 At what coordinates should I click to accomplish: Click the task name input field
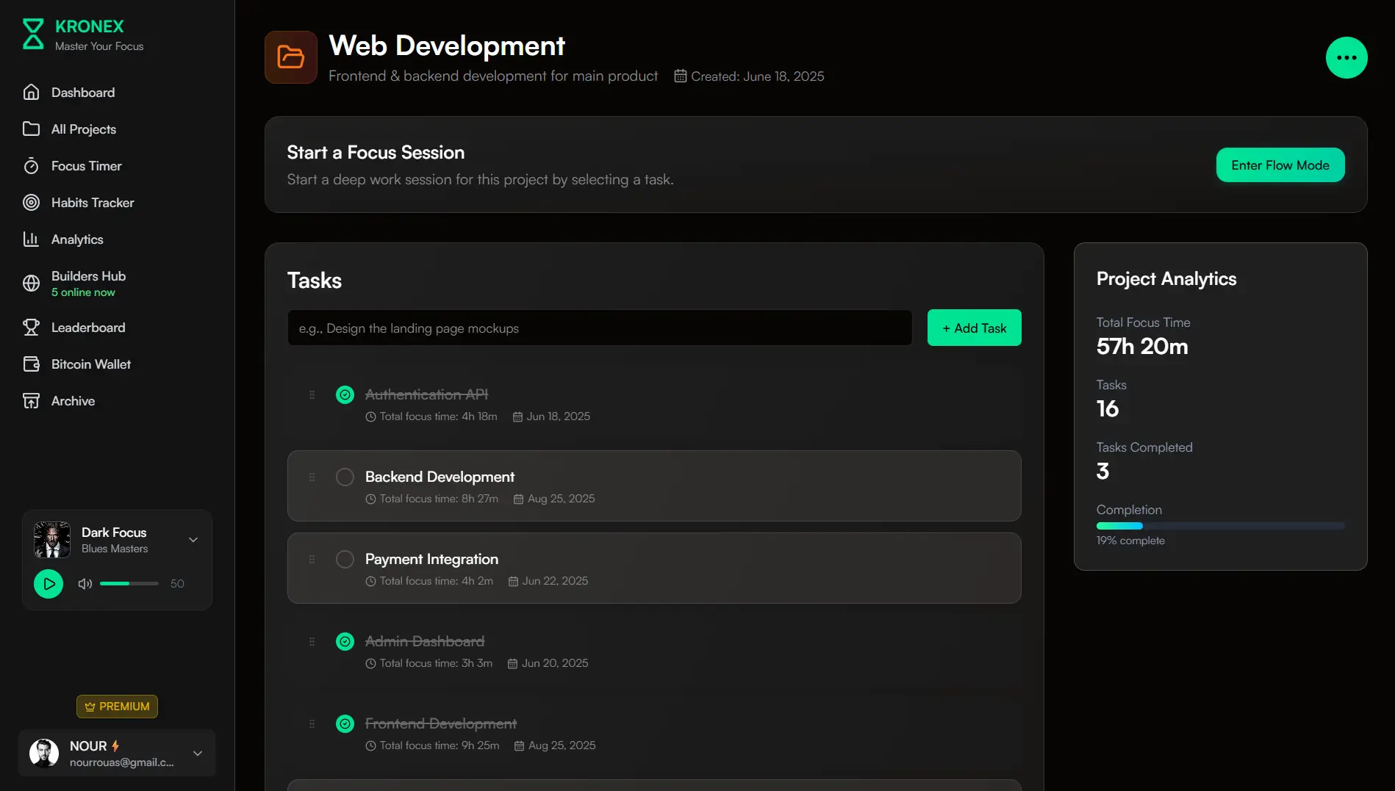point(598,328)
